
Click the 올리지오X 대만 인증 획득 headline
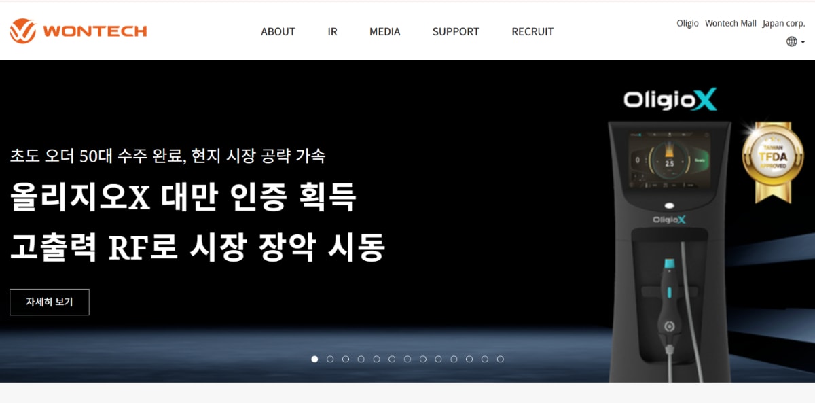[x=183, y=198]
